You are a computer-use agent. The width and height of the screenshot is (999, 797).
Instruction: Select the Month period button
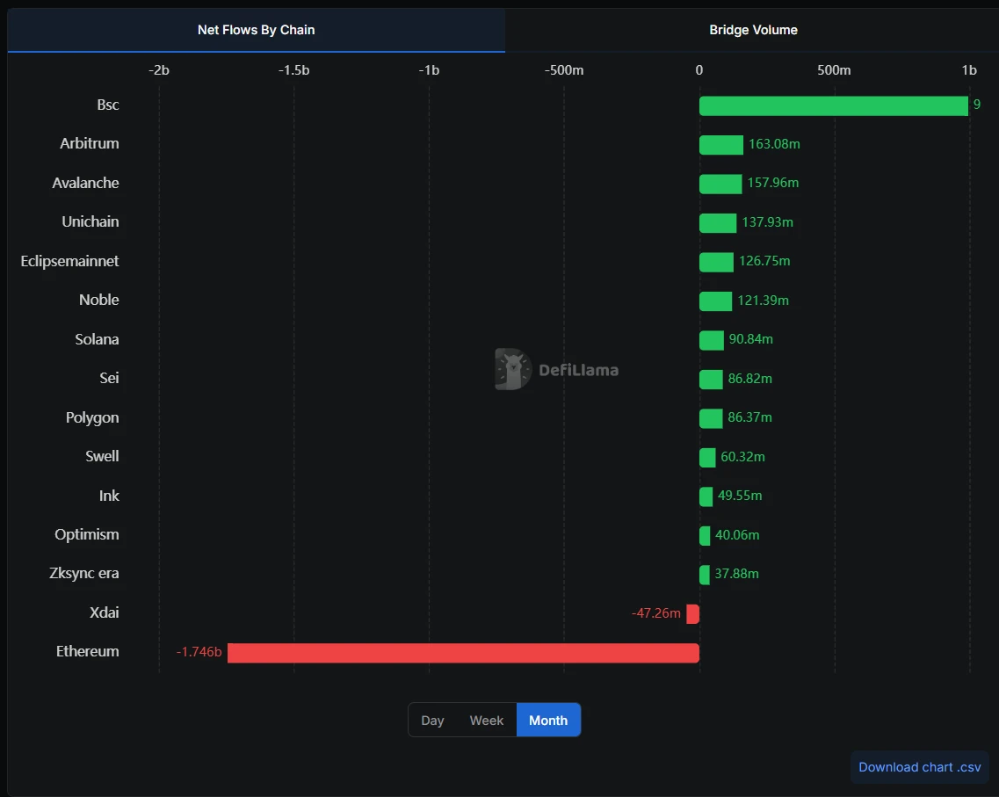coord(548,721)
